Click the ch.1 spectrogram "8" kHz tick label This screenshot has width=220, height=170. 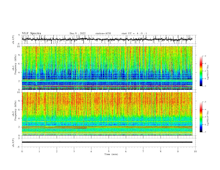click(19, 55)
